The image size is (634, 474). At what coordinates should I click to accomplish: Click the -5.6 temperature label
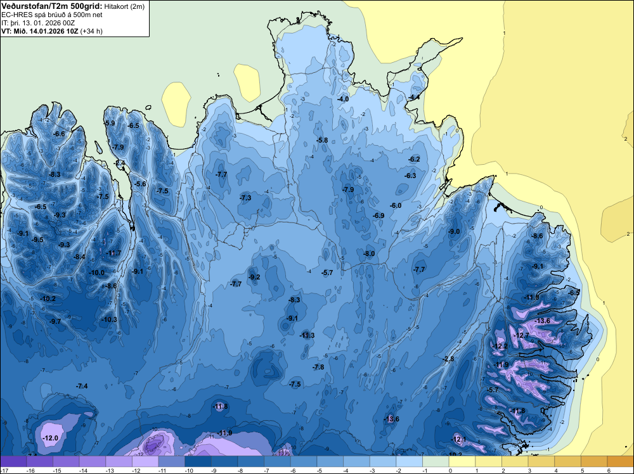140,184
